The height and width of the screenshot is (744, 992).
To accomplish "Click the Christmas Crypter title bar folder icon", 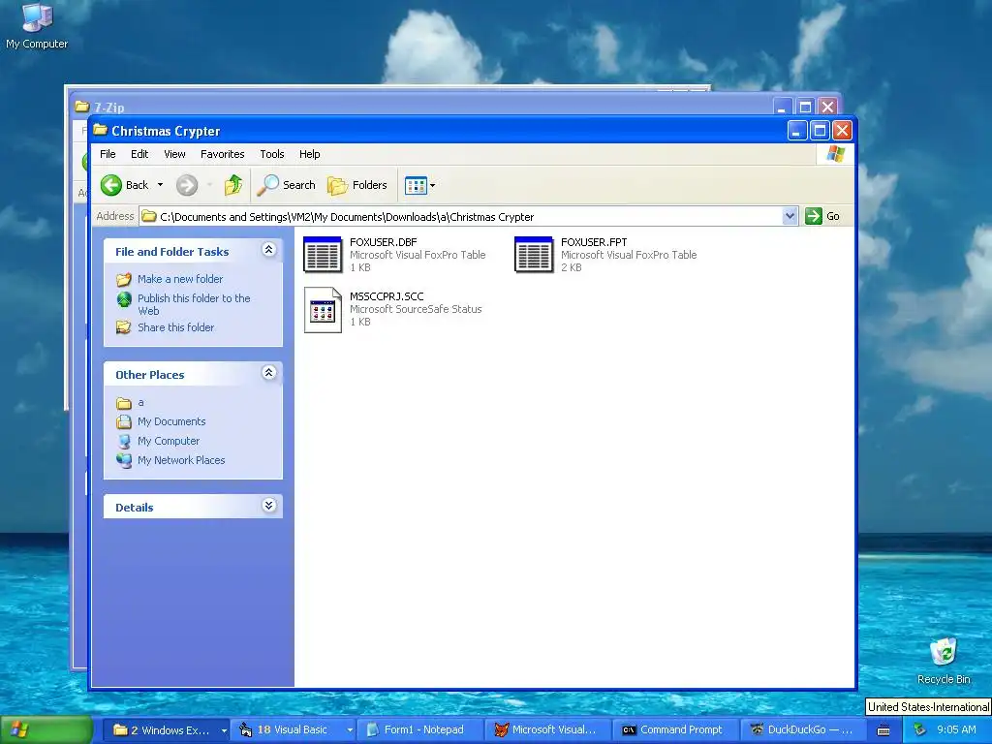I will tap(101, 131).
